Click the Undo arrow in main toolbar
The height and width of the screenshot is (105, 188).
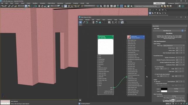pos(2,6)
